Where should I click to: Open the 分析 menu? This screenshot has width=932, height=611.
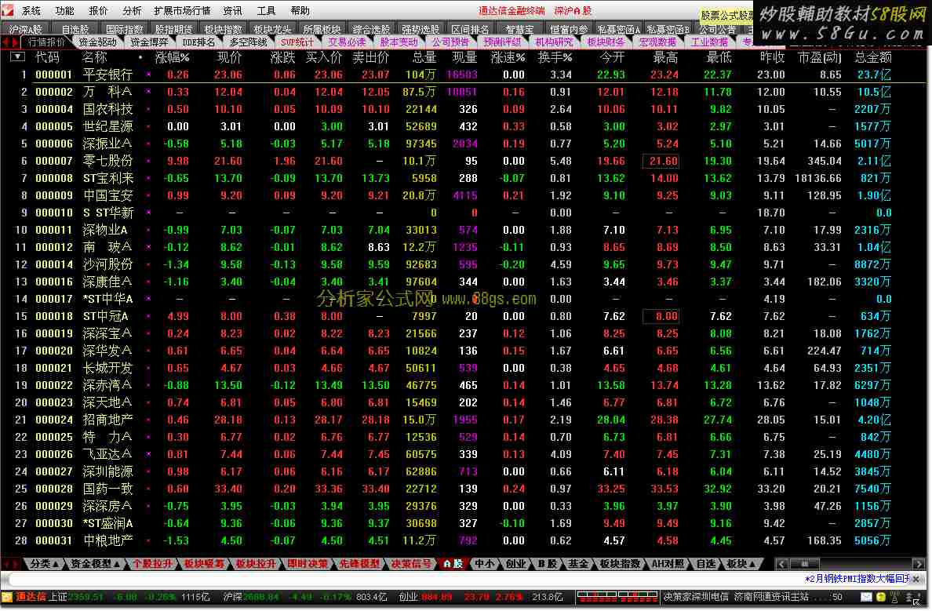(x=132, y=11)
